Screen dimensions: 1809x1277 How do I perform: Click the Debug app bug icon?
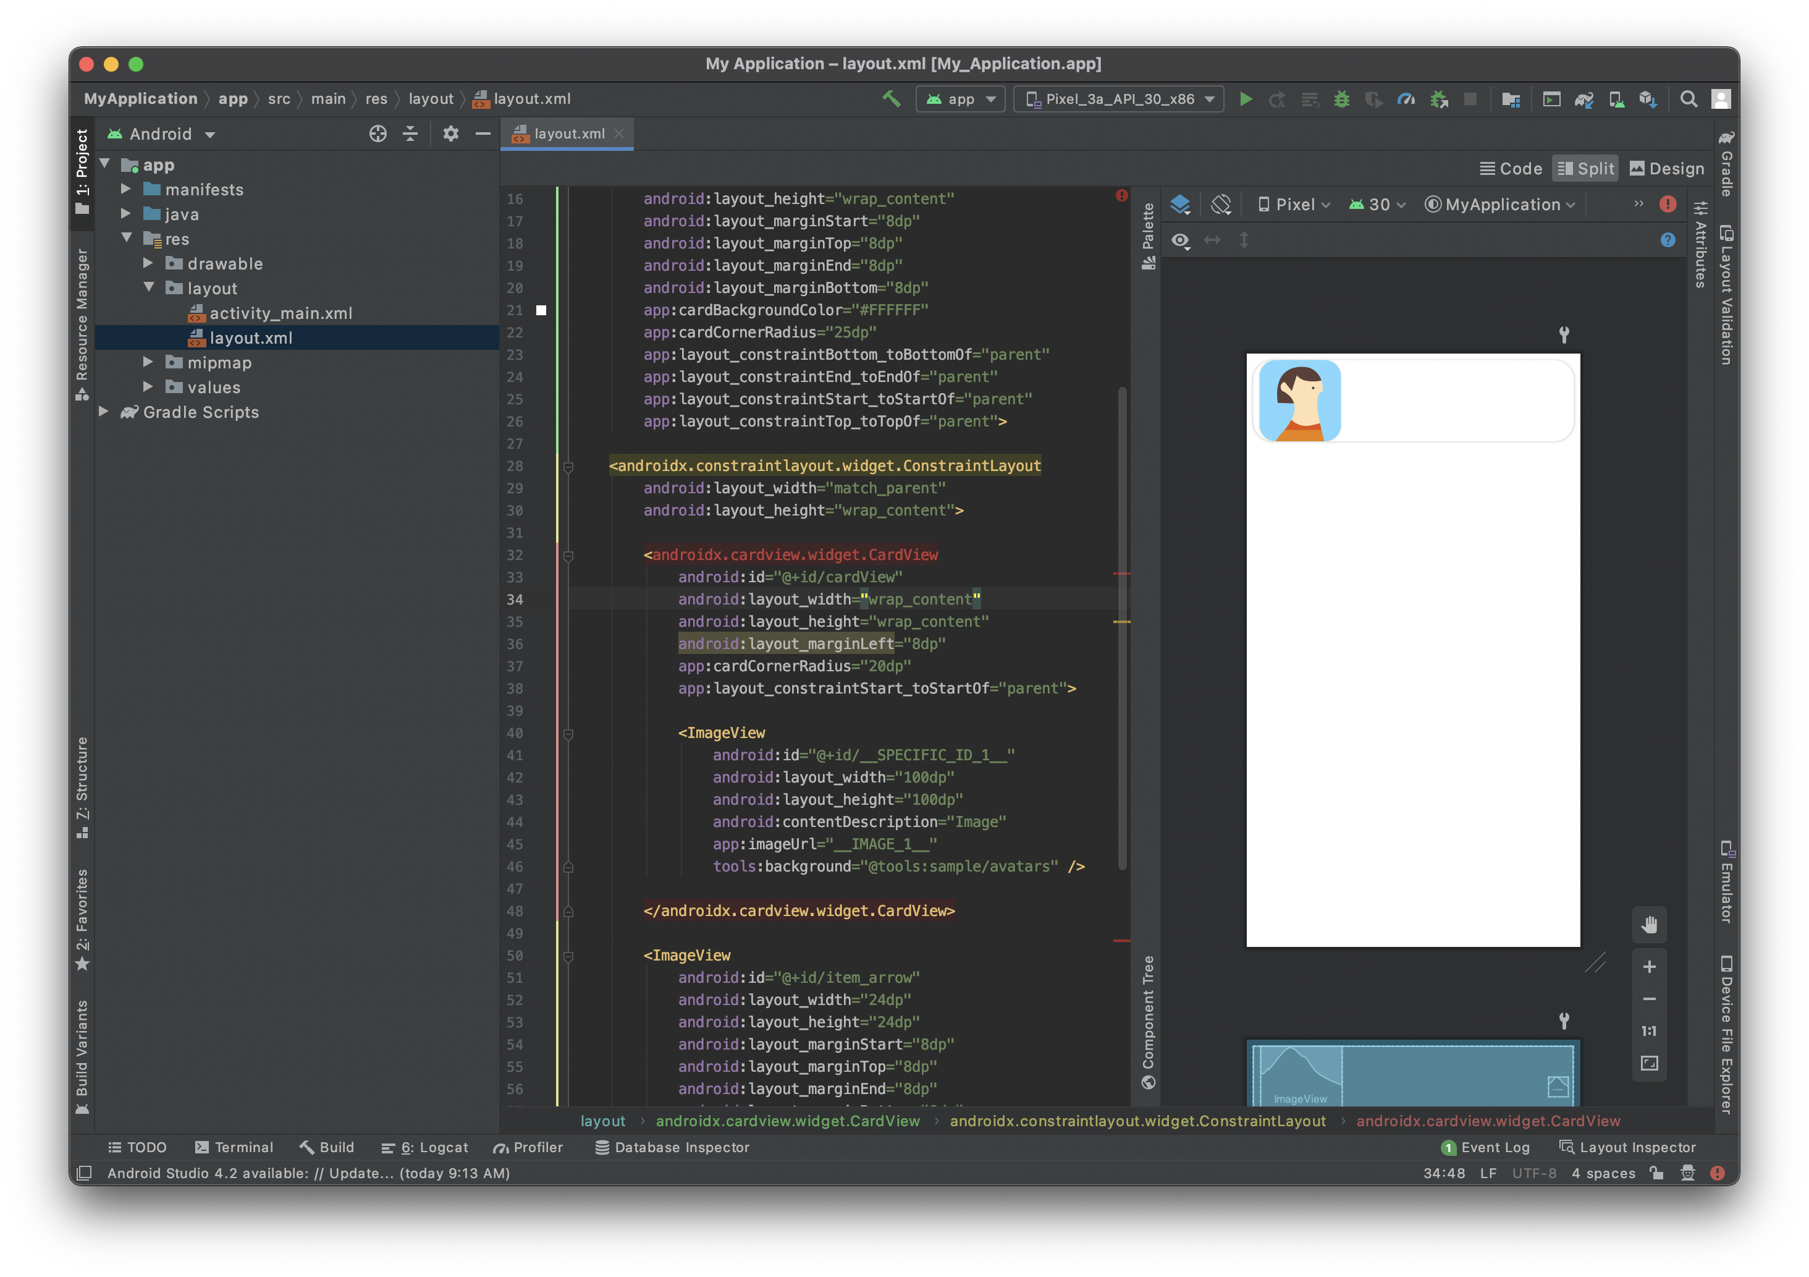pyautogui.click(x=1342, y=98)
